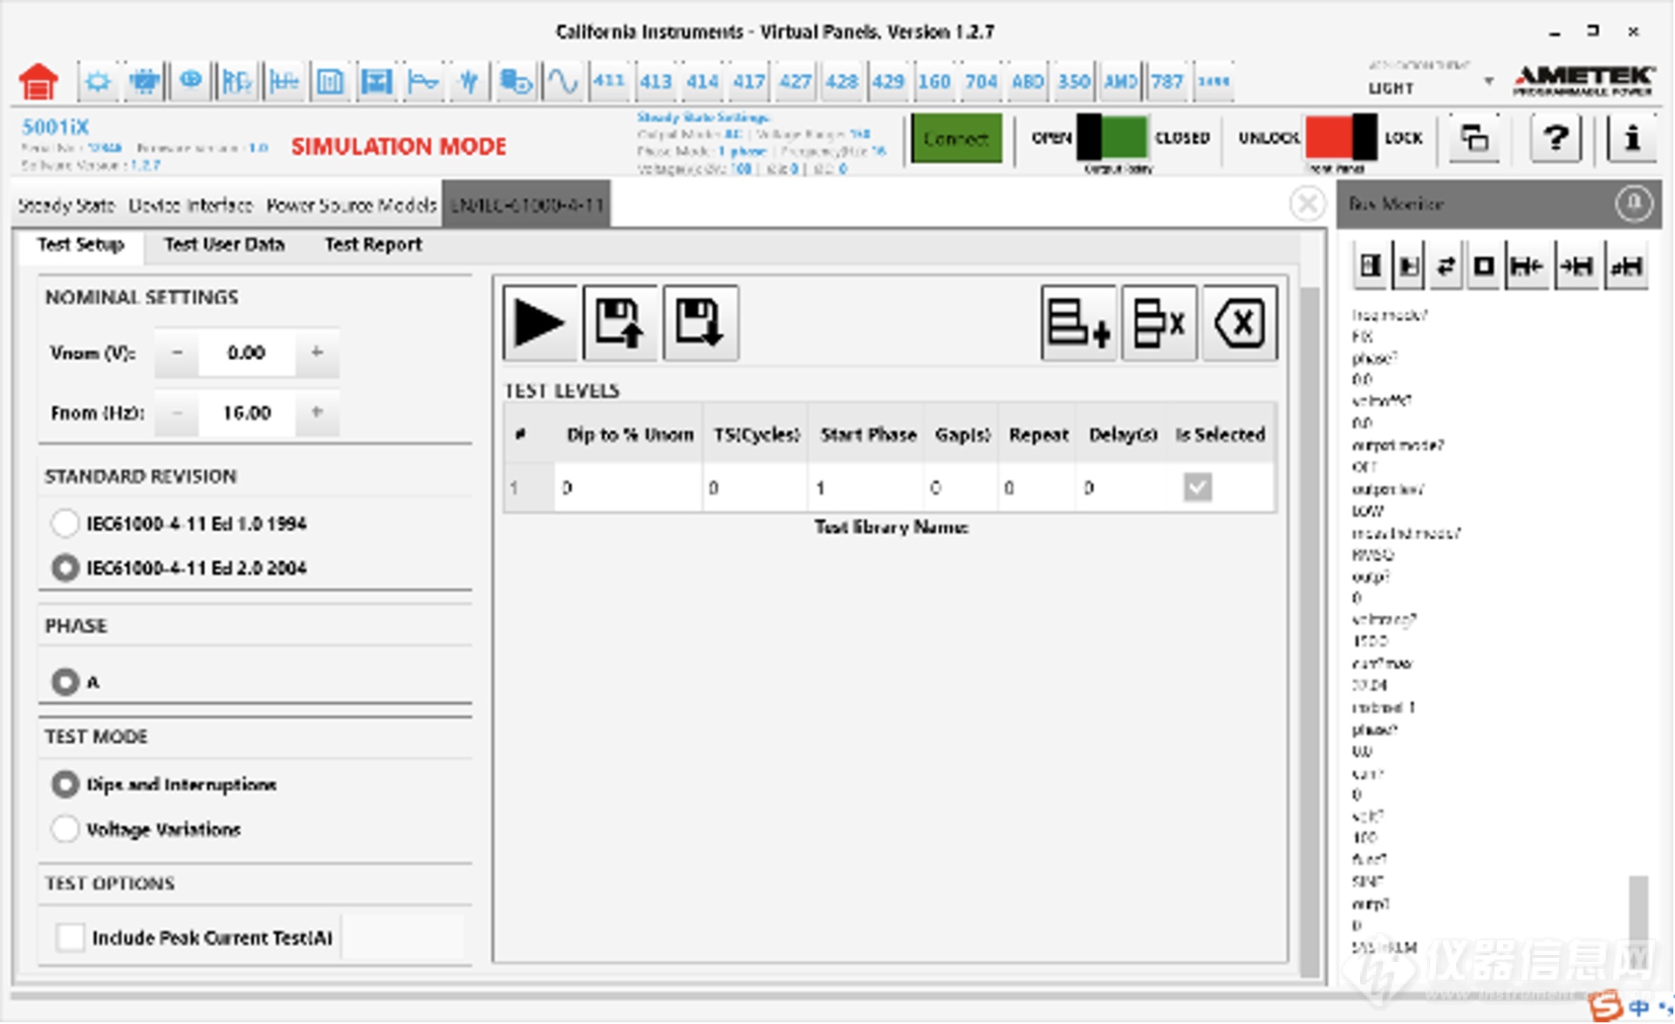Open the 411 test panel
Screen dimensions: 1675x1024
[x=609, y=82]
